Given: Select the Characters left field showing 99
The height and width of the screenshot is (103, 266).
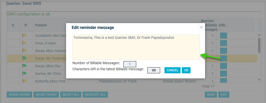Looking at the screenshot, I should pos(154,70).
